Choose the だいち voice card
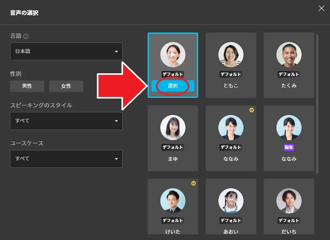The width and height of the screenshot is (330, 240). pyautogui.click(x=289, y=206)
